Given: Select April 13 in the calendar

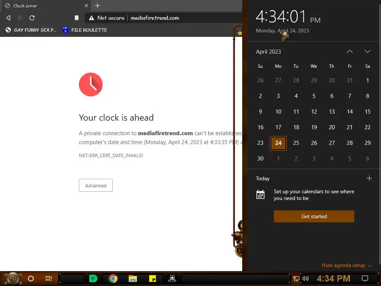Looking at the screenshot, I should point(332,112).
